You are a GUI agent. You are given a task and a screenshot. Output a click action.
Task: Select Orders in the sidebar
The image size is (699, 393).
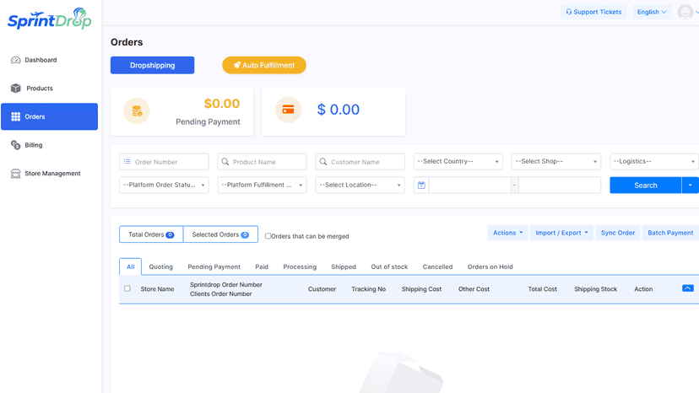(49, 116)
